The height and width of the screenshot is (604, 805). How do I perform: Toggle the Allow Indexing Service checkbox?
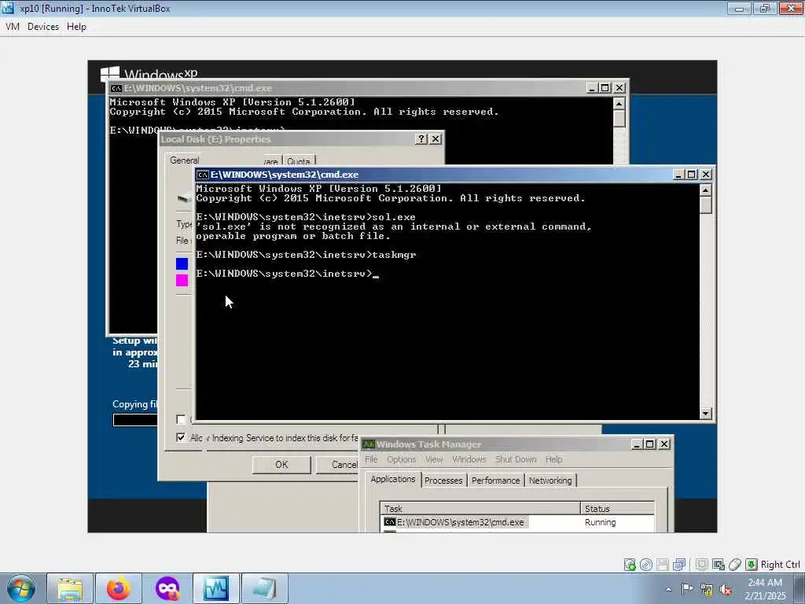[x=181, y=437]
